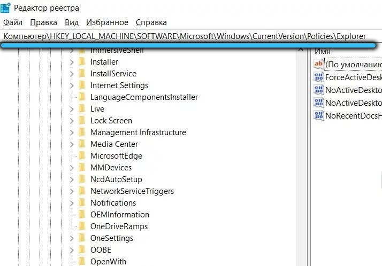
Task: Click the OpenWith folder icon
Action: [x=82, y=261]
